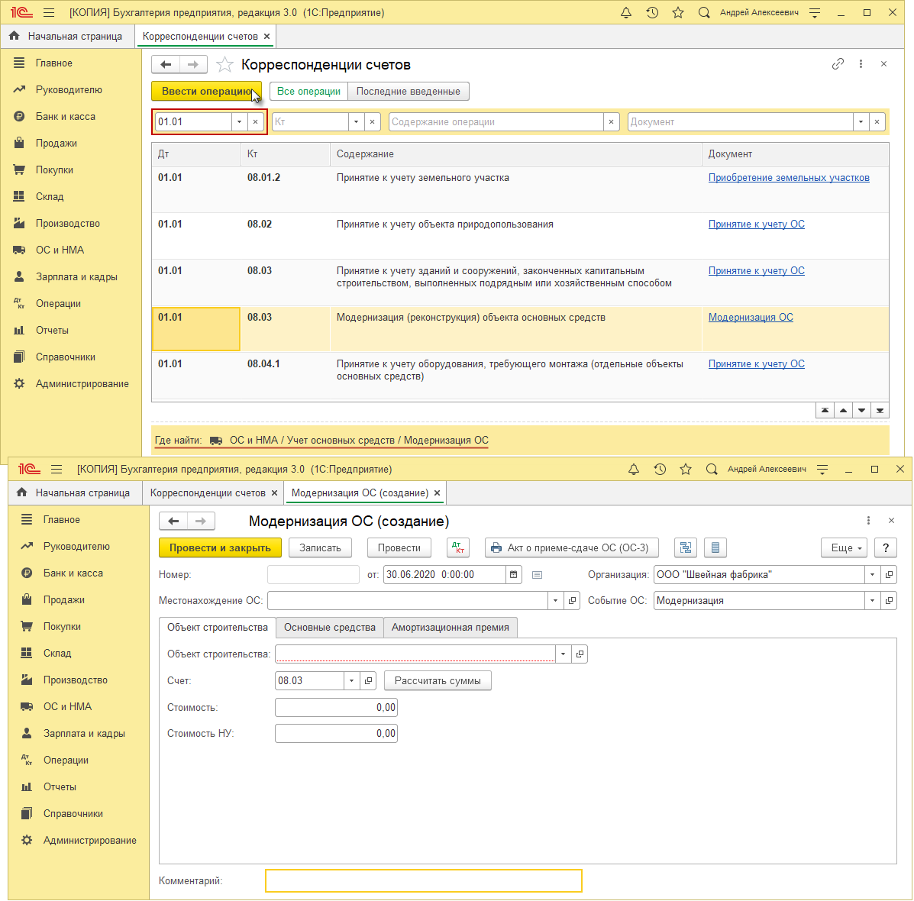Expand the Документ filter dropdown
914x901 pixels.
pos(861,122)
